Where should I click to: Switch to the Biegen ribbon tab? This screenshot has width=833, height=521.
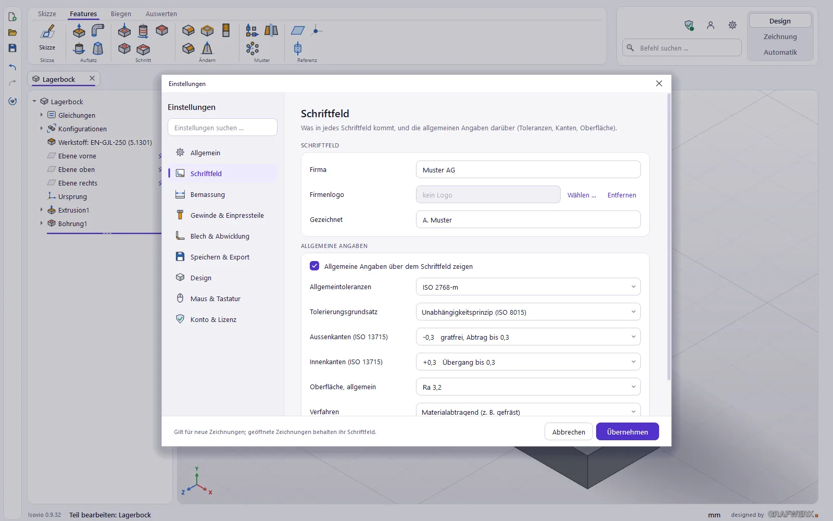[121, 14]
